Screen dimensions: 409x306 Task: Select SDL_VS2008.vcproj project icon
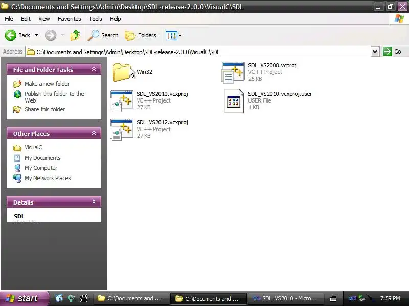(x=233, y=72)
